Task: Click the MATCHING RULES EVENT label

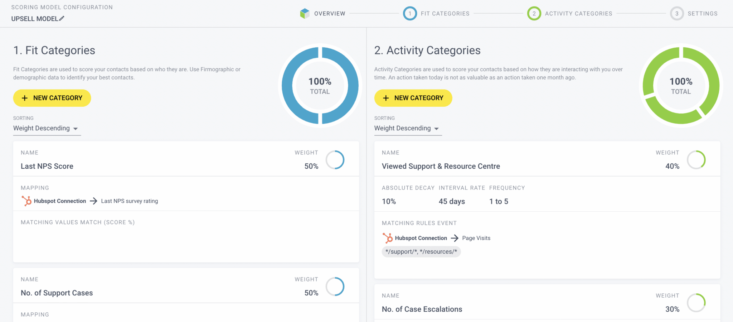Action: tap(419, 223)
